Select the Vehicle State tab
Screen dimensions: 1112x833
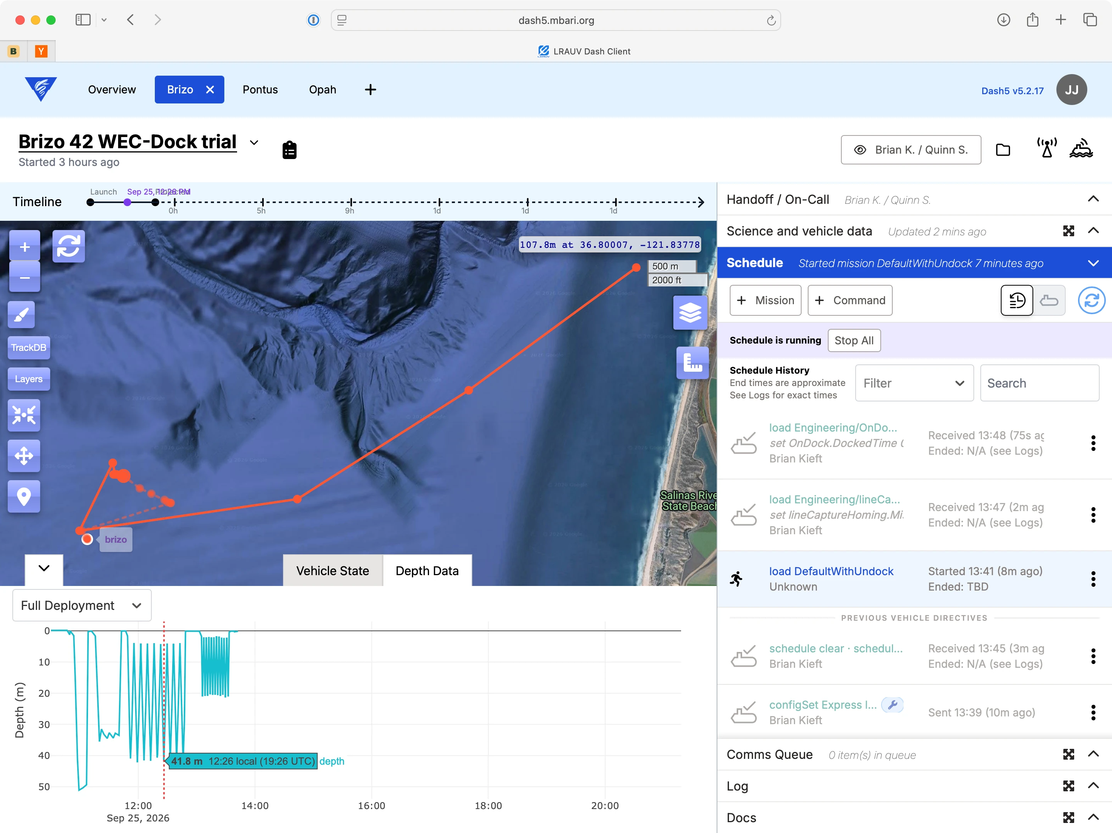point(332,571)
